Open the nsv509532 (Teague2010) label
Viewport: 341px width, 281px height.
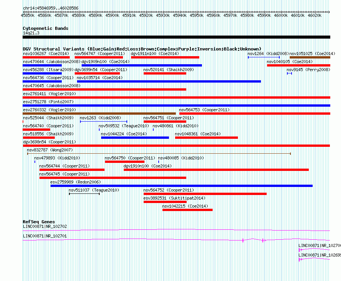coord(124,126)
